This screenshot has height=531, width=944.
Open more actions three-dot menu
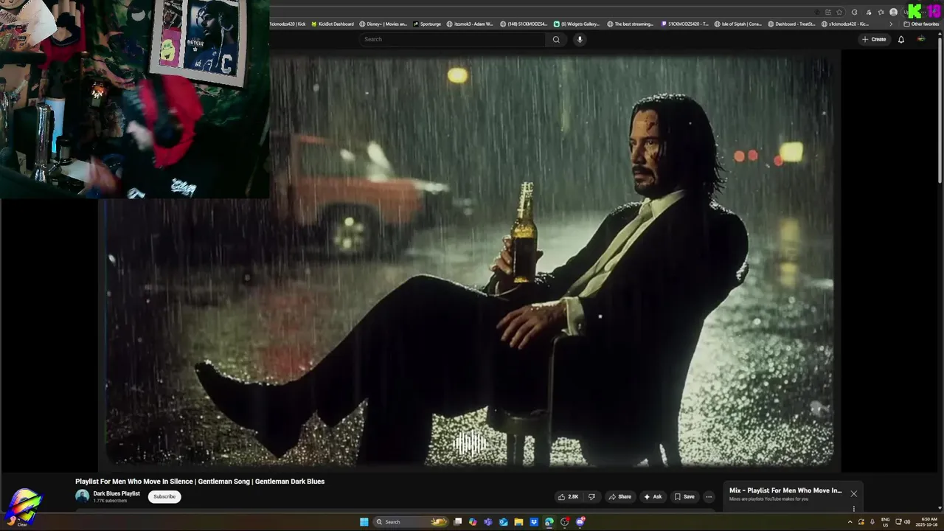pyautogui.click(x=709, y=497)
